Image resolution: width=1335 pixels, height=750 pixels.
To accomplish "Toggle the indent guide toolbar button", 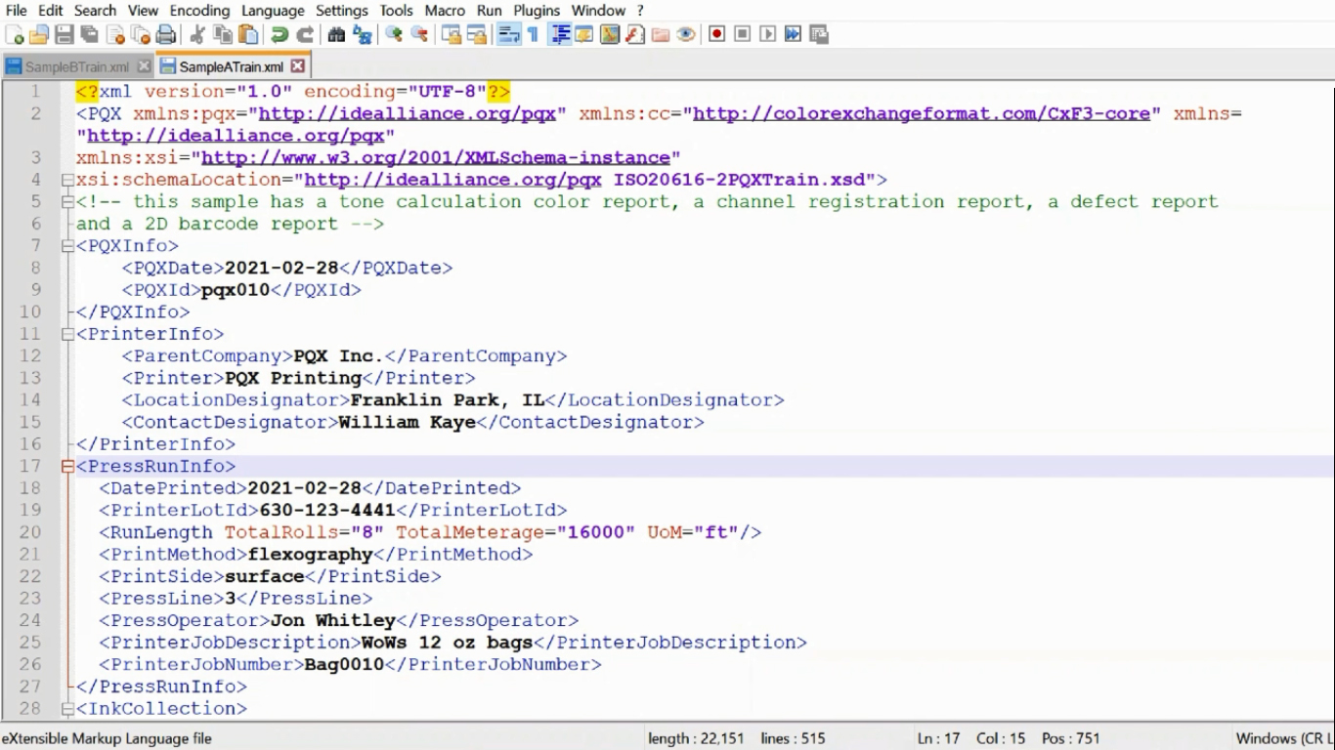I will pos(560,34).
